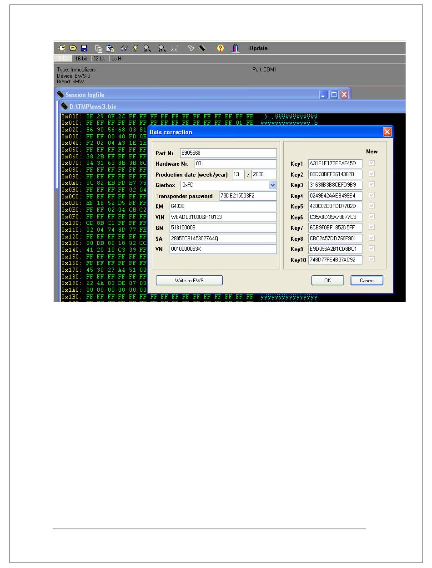Click the Key8 value field
The width and height of the screenshot is (432, 568).
pyautogui.click(x=335, y=239)
